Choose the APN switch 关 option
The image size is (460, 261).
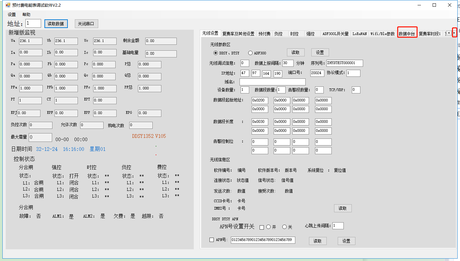tap(285, 227)
